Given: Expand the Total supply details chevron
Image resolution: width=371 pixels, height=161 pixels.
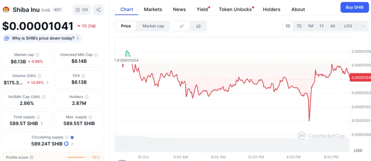Looking at the screenshot, I should [x=42, y=123].
